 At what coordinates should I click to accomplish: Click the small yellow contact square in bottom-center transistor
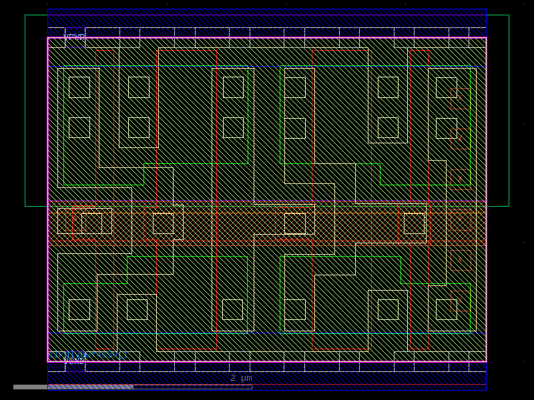point(231,309)
